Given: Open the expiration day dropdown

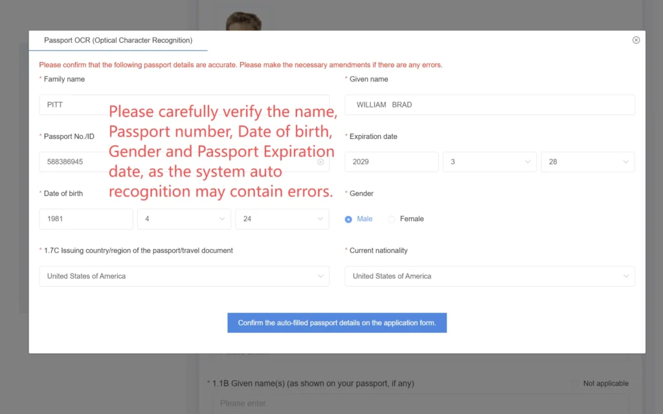Looking at the screenshot, I should click(588, 162).
